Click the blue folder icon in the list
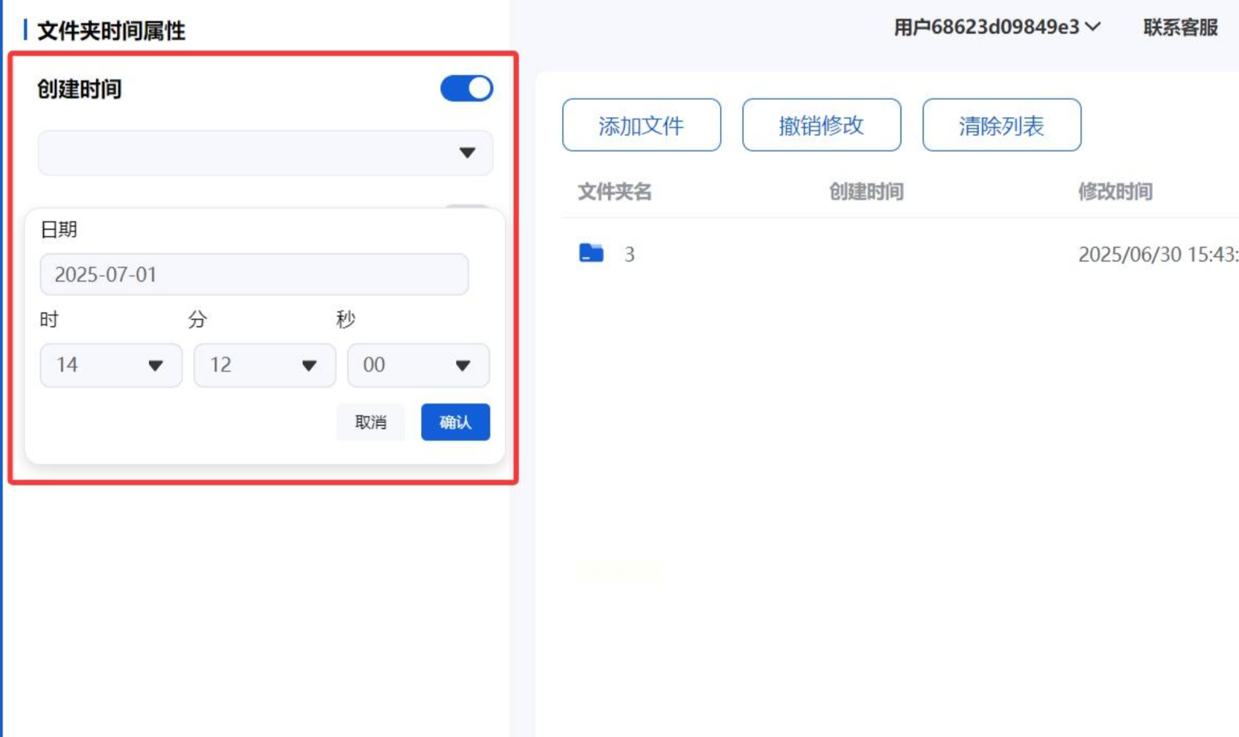This screenshot has height=737, width=1239. [591, 253]
